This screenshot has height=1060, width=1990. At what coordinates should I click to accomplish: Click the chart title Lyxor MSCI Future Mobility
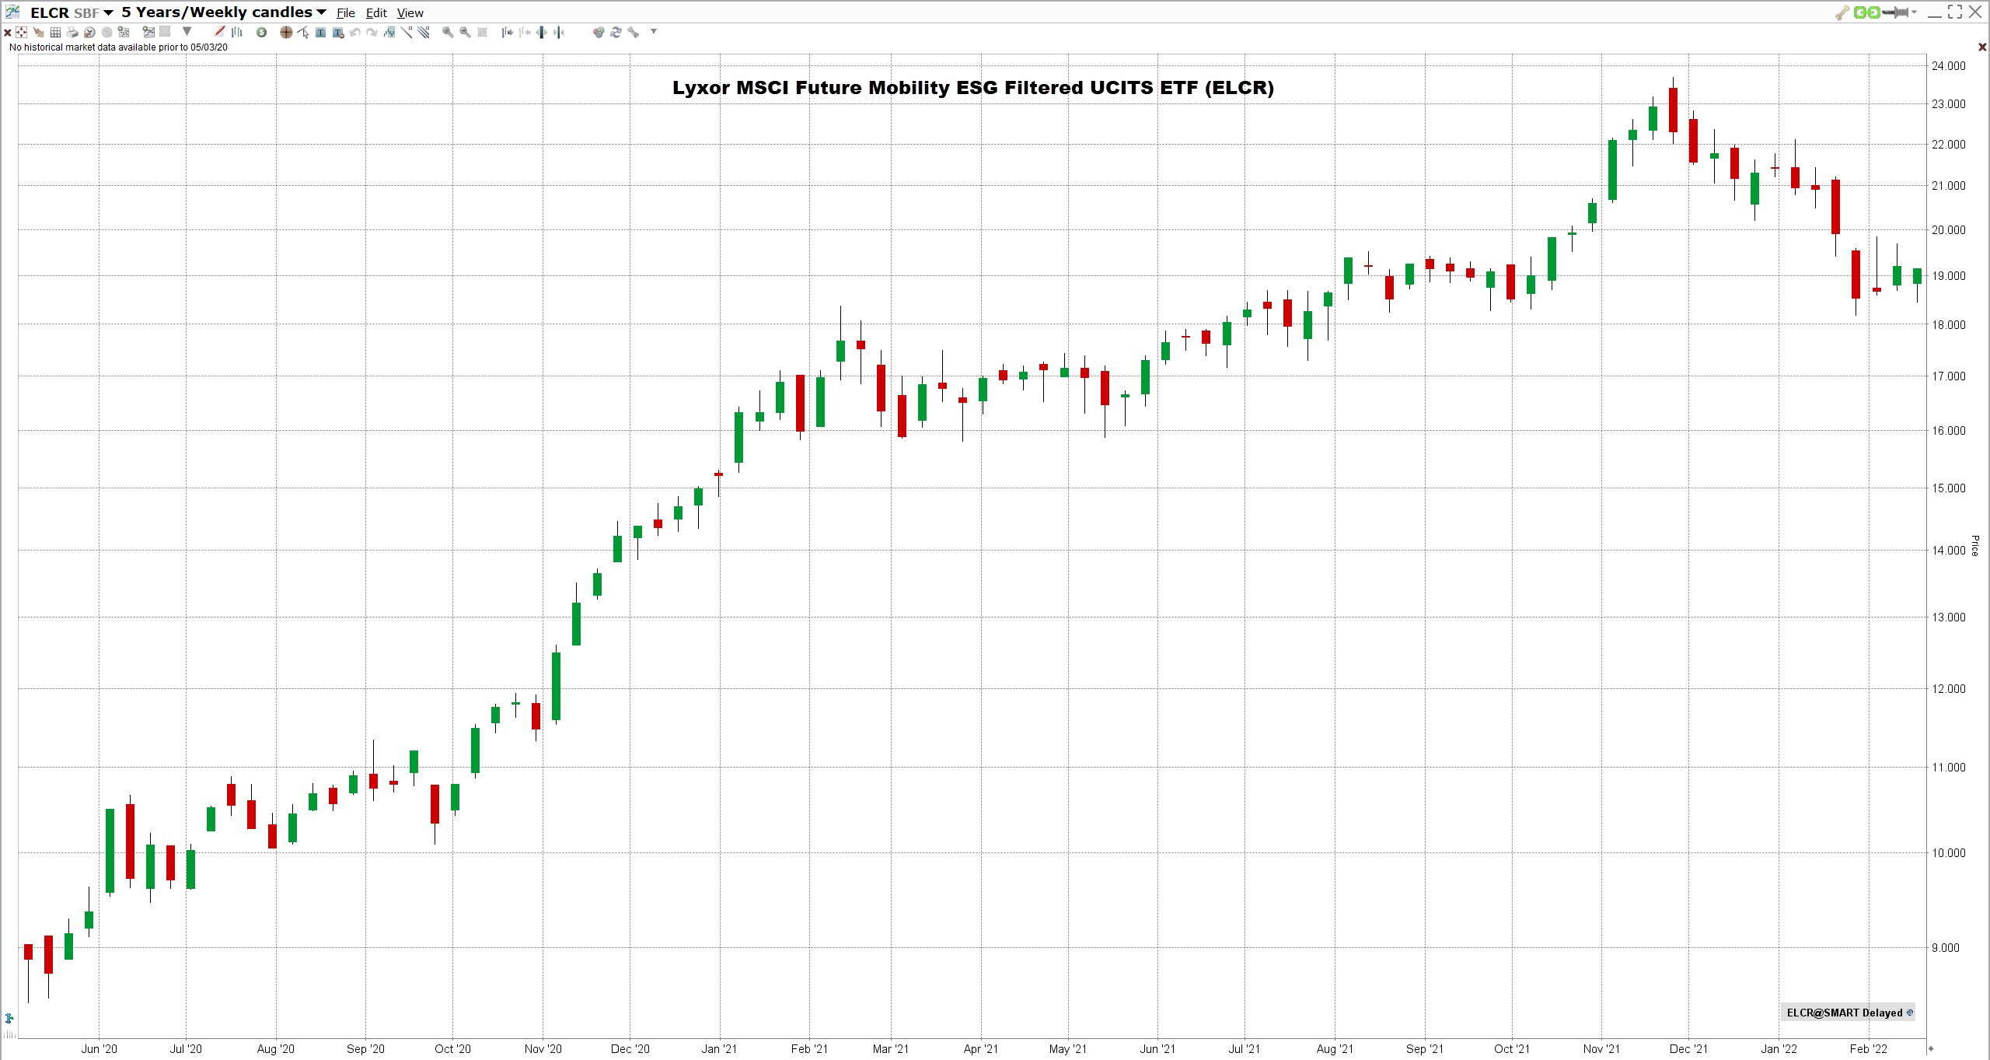(973, 88)
